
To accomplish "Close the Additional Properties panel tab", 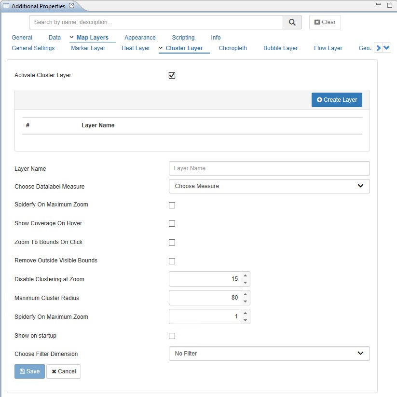I will (x=71, y=6).
